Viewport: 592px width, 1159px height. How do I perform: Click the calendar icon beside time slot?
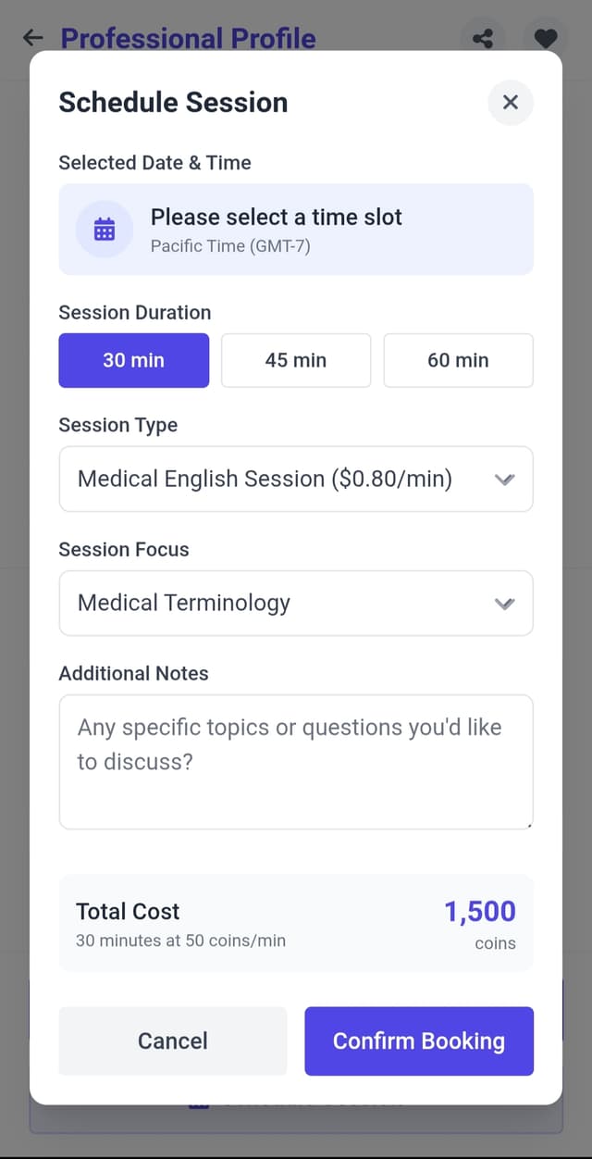click(105, 229)
